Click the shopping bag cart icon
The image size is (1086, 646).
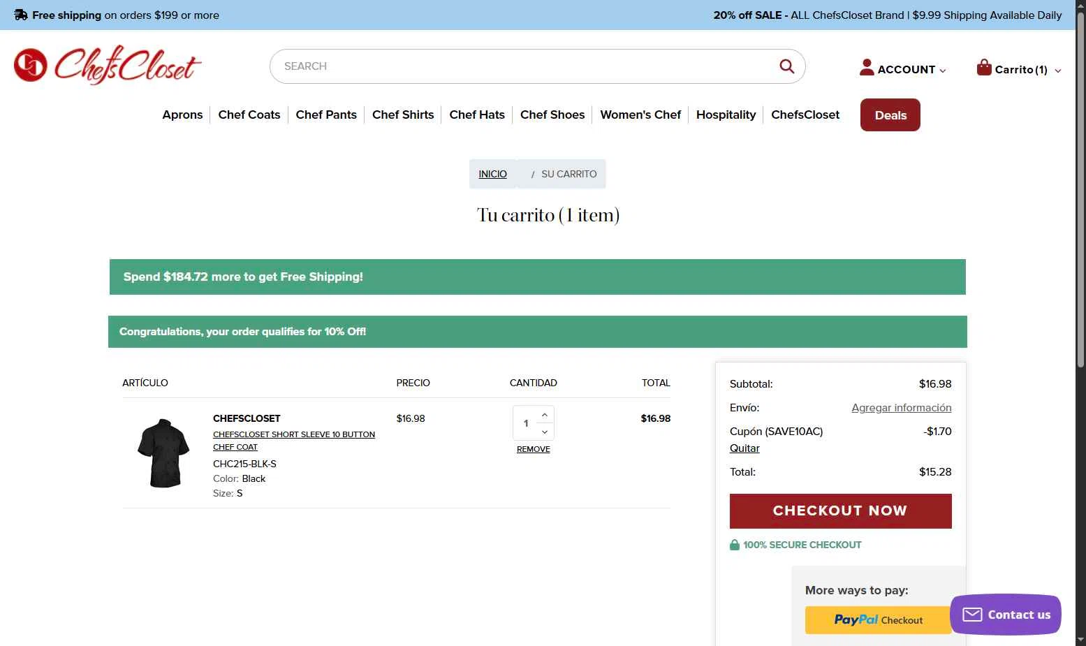[984, 67]
